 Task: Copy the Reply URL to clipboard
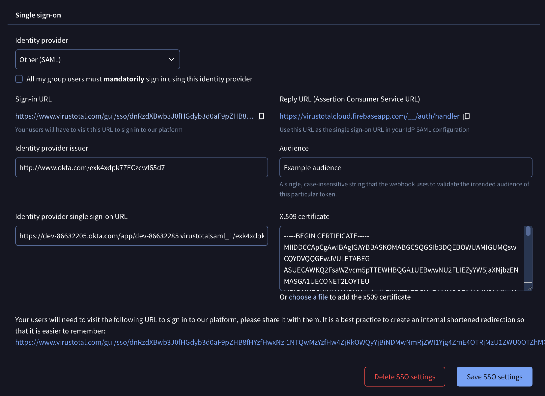(466, 116)
